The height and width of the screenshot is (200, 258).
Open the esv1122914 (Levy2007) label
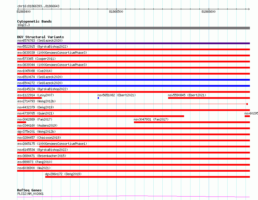[x=36, y=95]
